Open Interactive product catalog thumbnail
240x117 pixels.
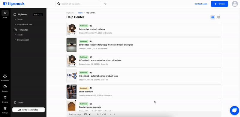pos(71,29)
